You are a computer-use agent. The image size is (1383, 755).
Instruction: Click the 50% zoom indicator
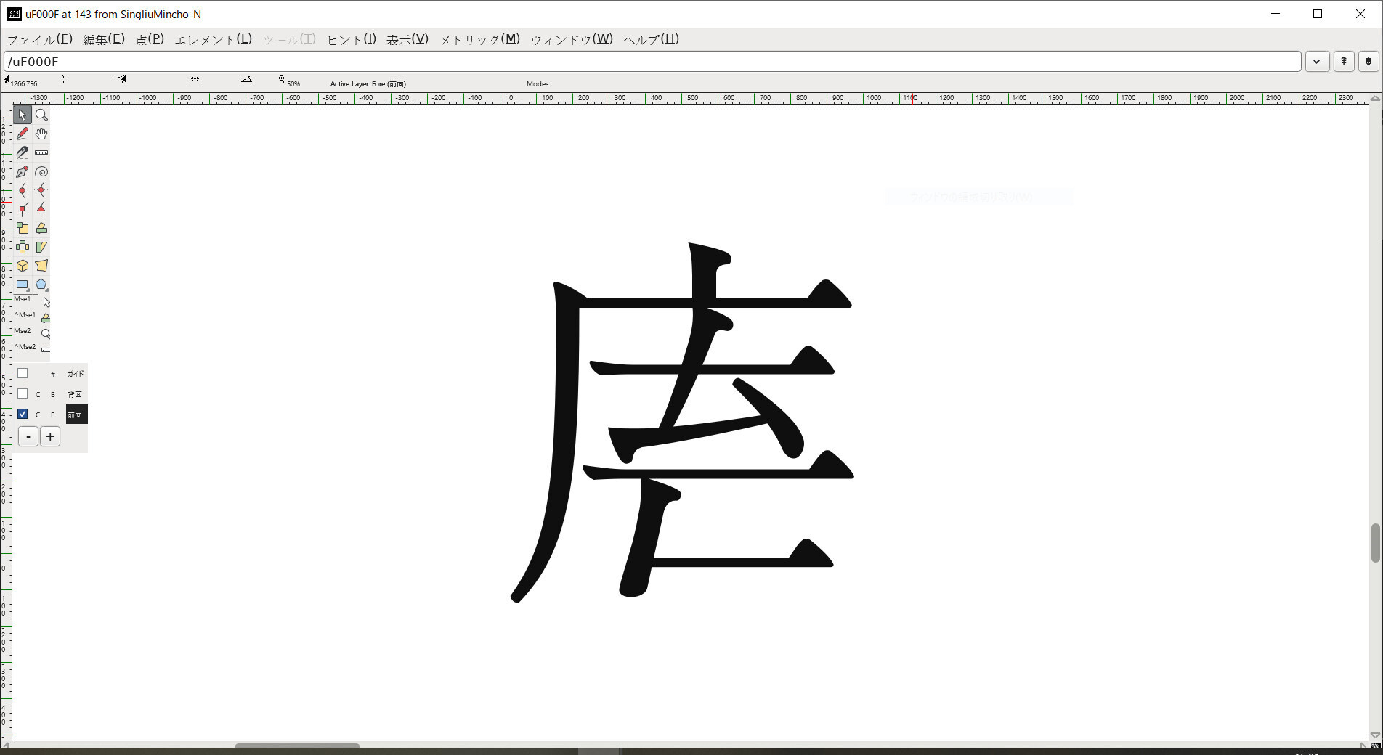click(292, 83)
